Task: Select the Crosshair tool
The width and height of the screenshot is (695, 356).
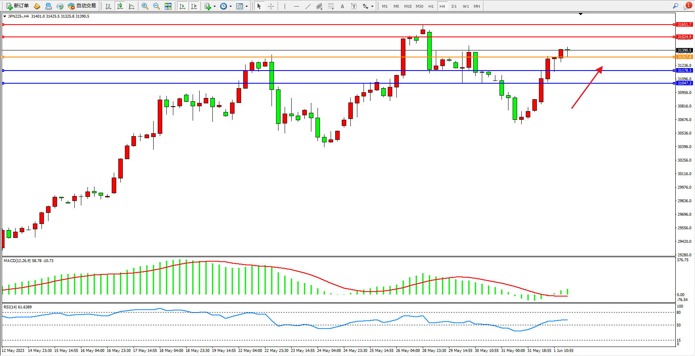Action: click(x=271, y=6)
